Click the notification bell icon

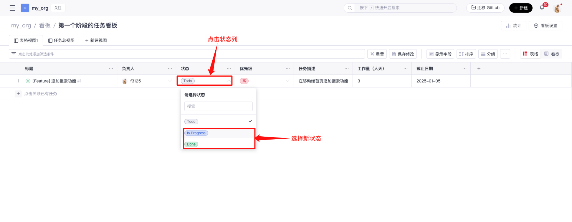pos(542,8)
